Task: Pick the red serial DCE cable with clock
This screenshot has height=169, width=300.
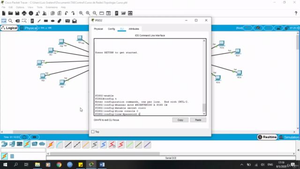Action: click(112, 145)
